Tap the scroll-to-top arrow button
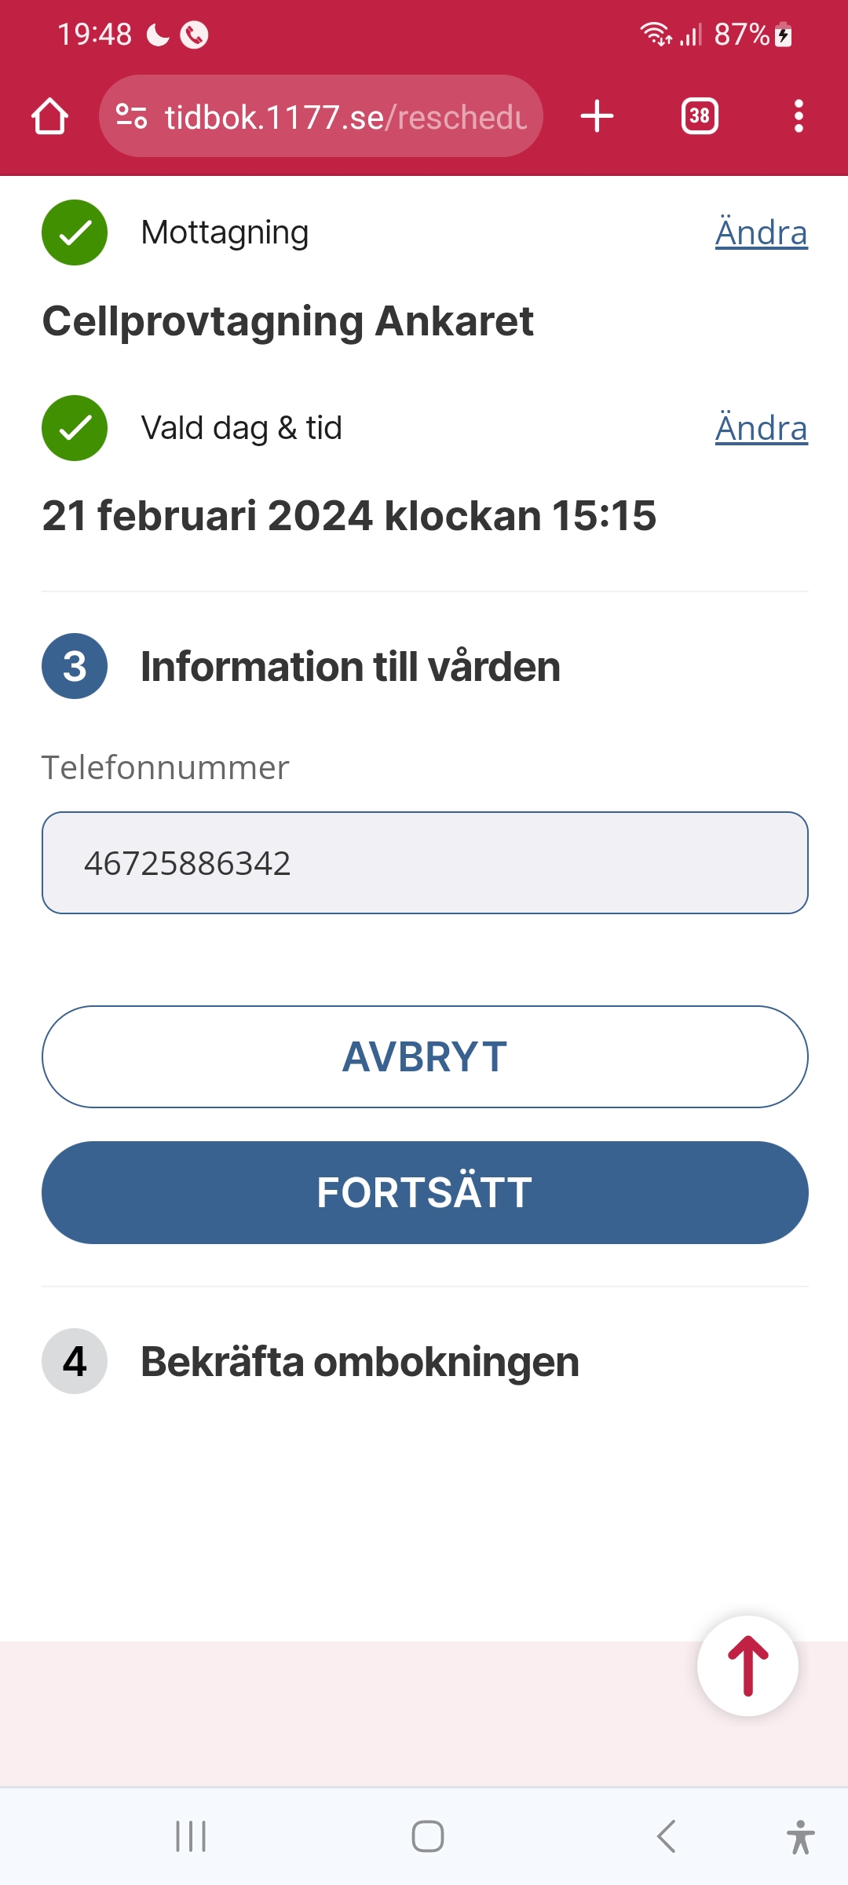Image resolution: width=848 pixels, height=1885 pixels. click(747, 1665)
